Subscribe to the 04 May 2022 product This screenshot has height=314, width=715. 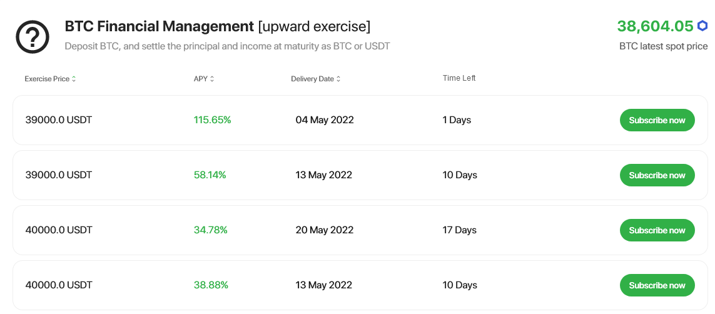[x=657, y=120]
